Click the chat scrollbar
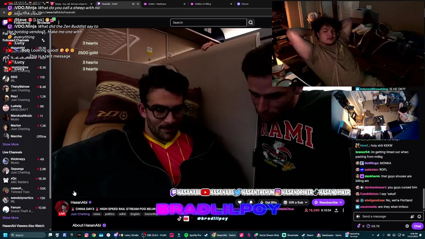425x239 pixels. tap(423, 199)
